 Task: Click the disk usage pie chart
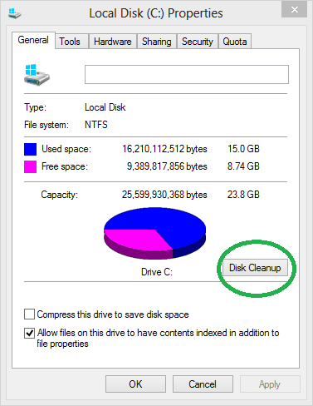155,233
